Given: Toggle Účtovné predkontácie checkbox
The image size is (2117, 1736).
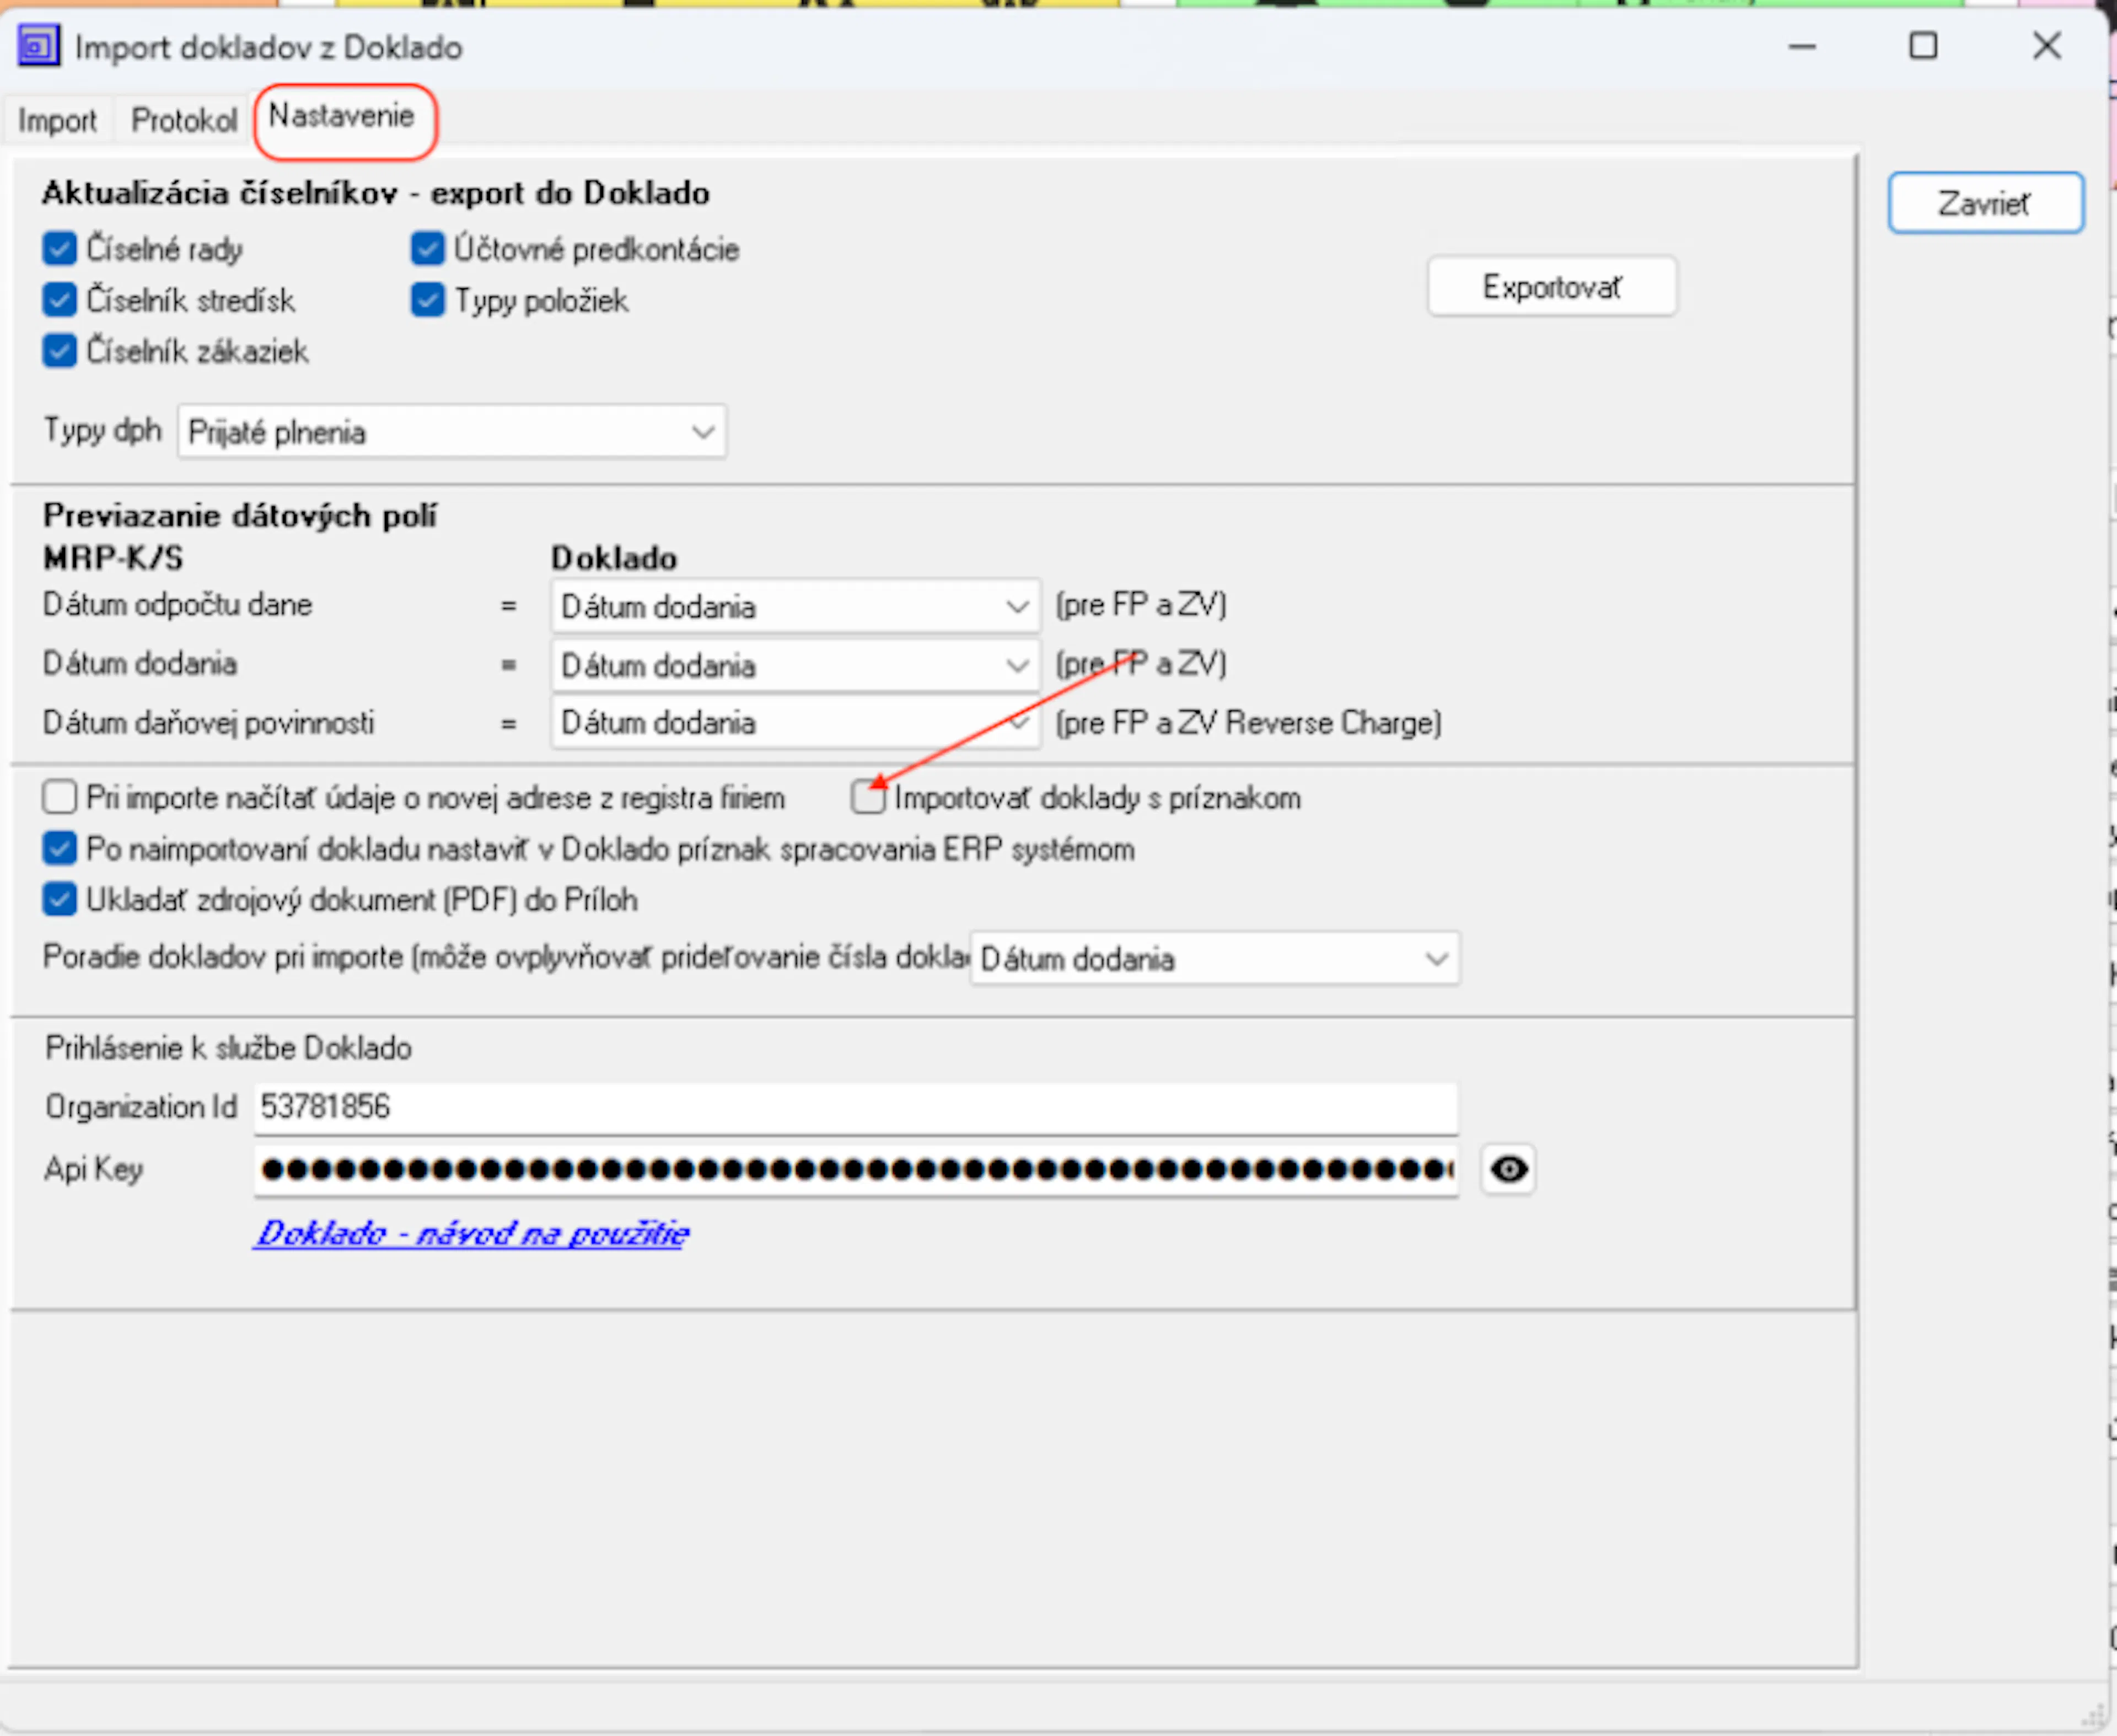Looking at the screenshot, I should pos(428,249).
